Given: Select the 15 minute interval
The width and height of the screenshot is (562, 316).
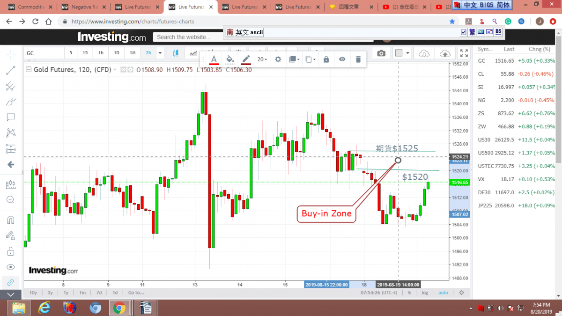Looking at the screenshot, I should (85, 53).
